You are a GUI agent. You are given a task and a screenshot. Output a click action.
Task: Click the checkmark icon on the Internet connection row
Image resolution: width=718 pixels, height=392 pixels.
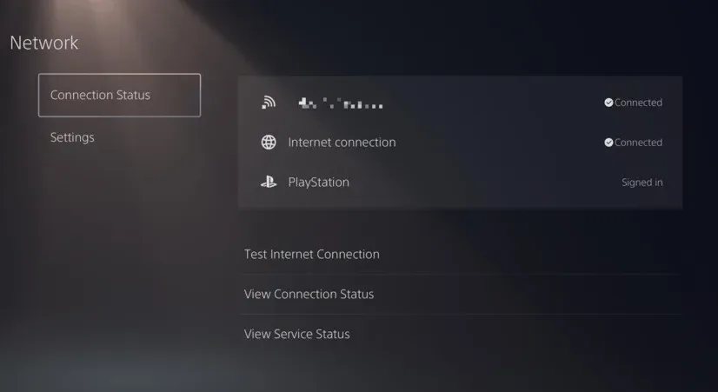(608, 143)
